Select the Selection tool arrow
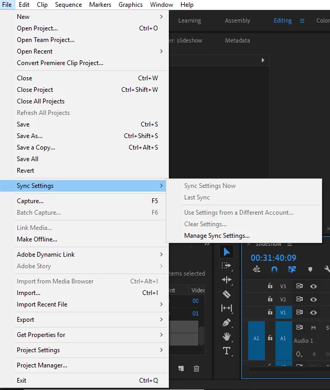Viewport: 330px width, 390px height. coord(227,252)
